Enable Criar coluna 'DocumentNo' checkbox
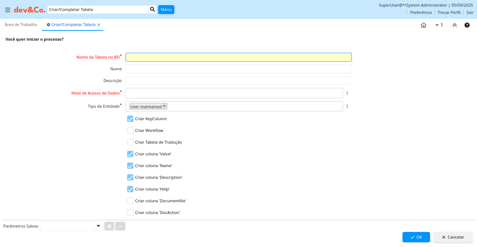Viewport: 477px width, 247px height. click(130, 201)
